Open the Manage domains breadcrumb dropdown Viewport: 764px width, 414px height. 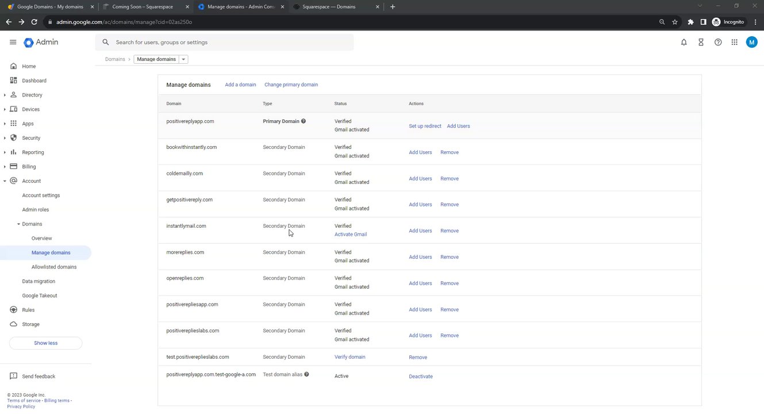click(x=183, y=59)
